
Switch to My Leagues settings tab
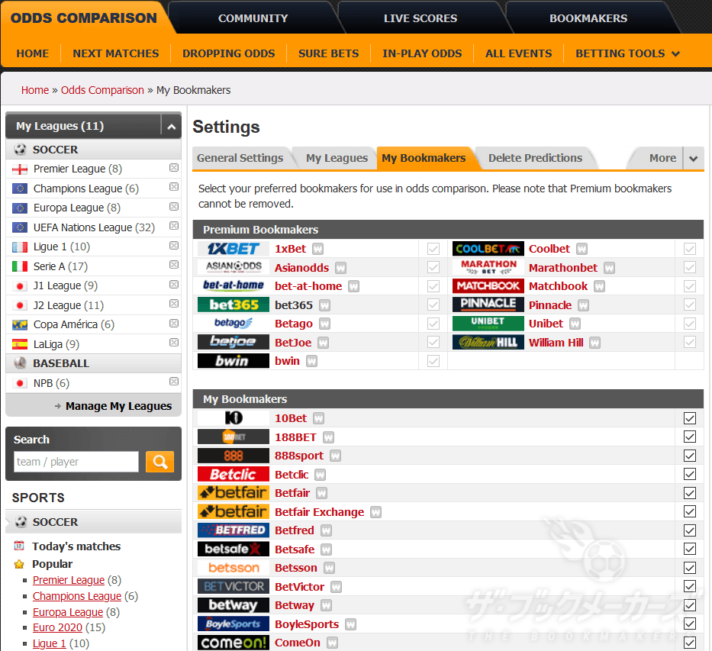coord(337,158)
